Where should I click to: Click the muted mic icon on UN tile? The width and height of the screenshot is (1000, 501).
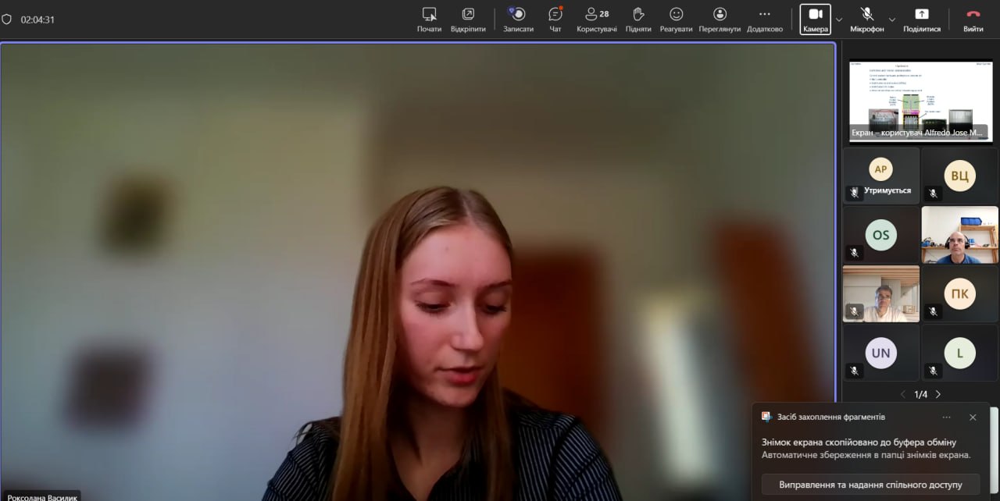[x=855, y=371]
